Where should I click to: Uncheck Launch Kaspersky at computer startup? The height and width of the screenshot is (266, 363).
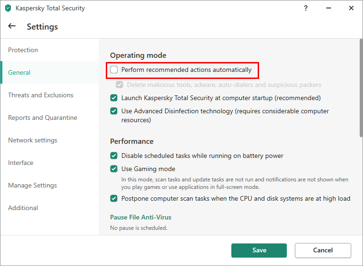tap(114, 98)
